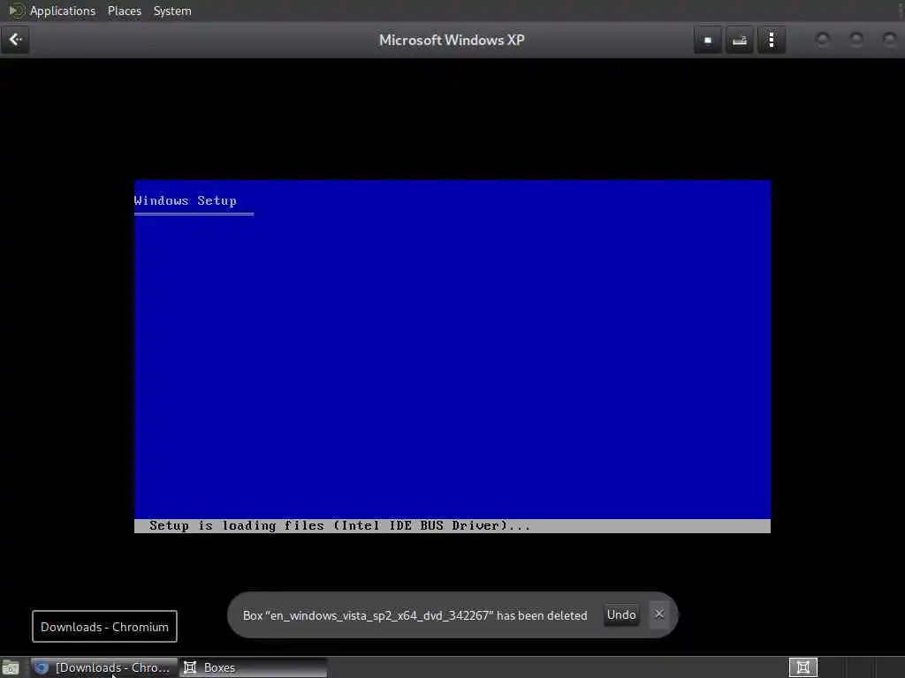Click the keyboard shortcuts button in header
This screenshot has width=905, height=678.
tap(740, 40)
